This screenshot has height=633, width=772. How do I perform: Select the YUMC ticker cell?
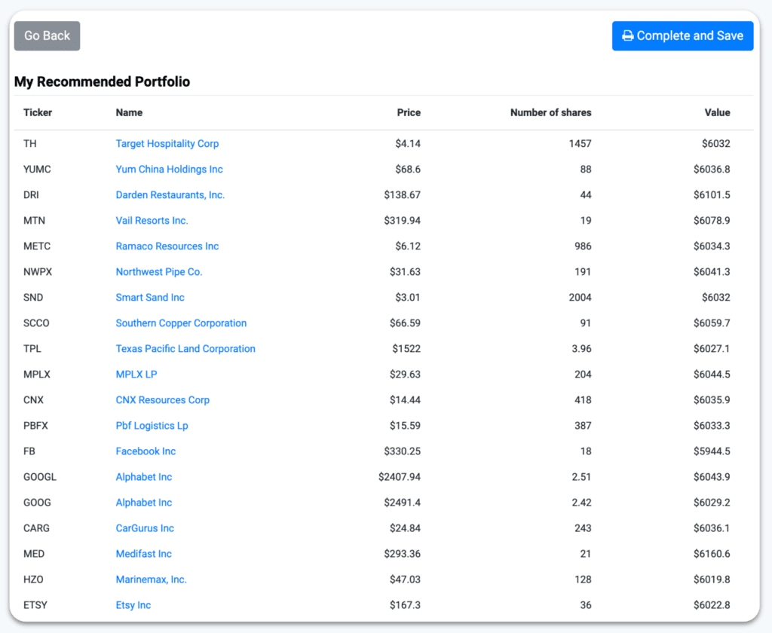point(37,170)
